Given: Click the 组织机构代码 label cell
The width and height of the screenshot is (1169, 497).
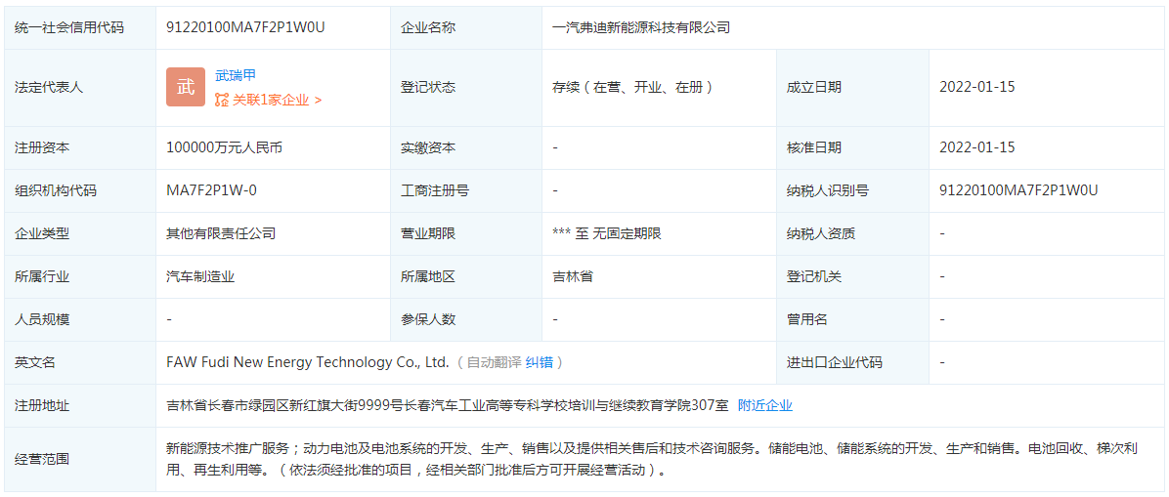Looking at the screenshot, I should click(x=80, y=190).
